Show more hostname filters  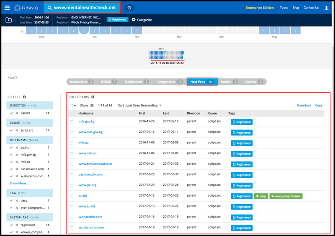click(19, 183)
